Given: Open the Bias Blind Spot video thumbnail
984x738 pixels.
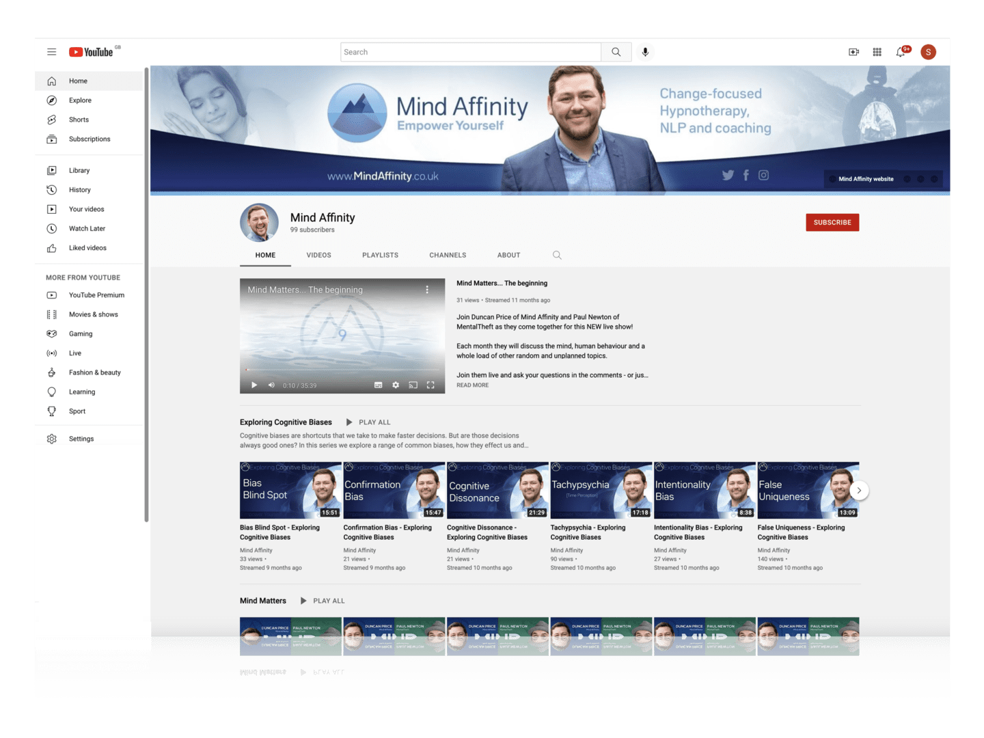Looking at the screenshot, I should click(x=290, y=490).
